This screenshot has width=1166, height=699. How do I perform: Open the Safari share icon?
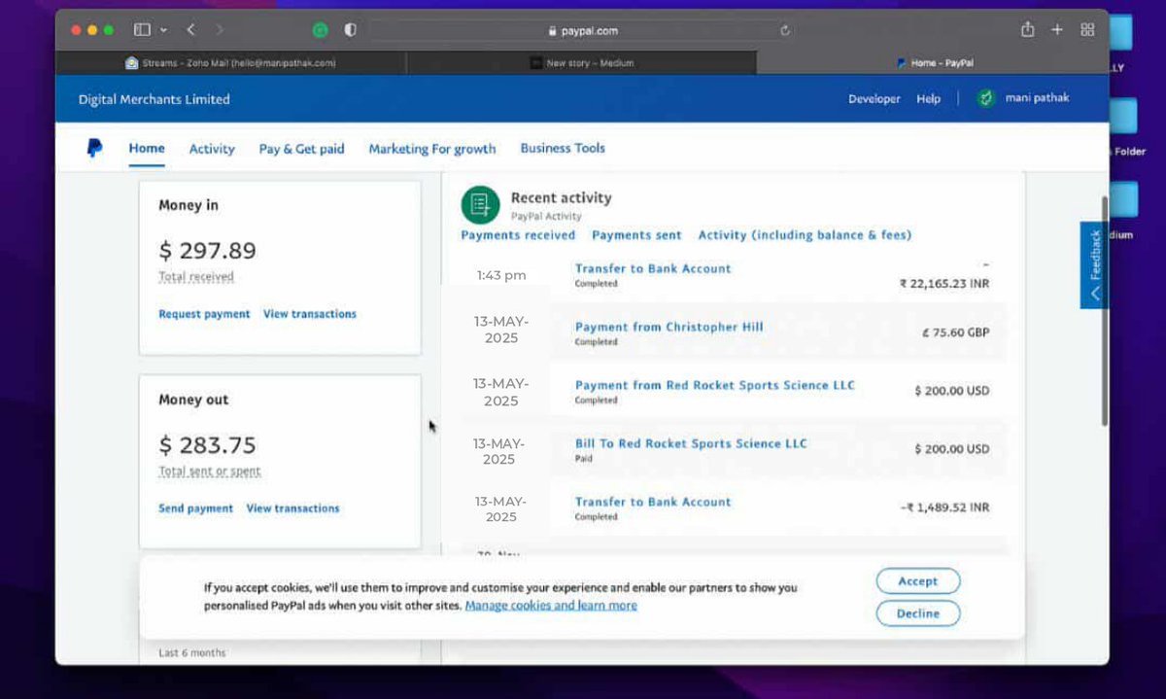(x=1027, y=30)
